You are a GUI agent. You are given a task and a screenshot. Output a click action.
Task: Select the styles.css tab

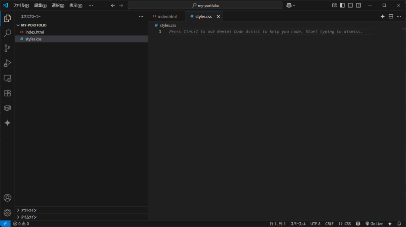(x=203, y=17)
